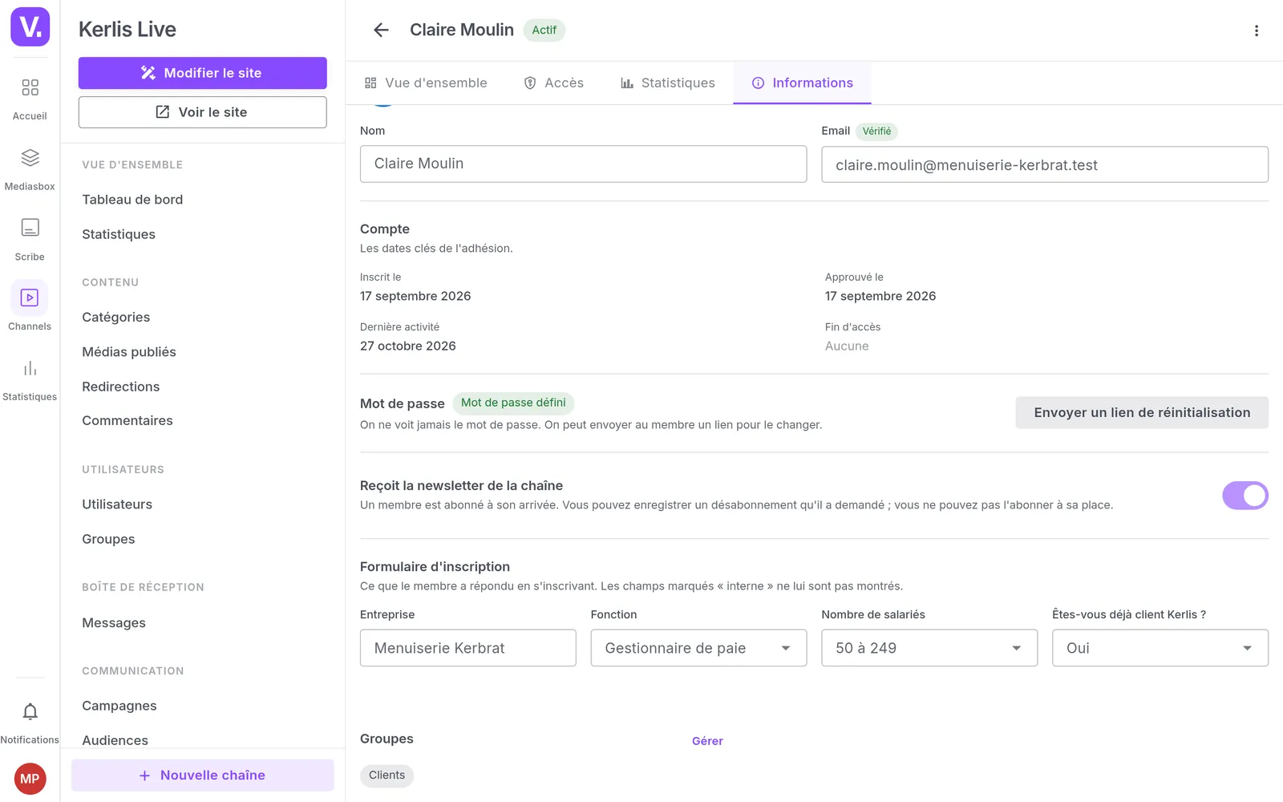Screen dimensions: 1283x802
Task: Click the Nom input field
Action: click(583, 164)
